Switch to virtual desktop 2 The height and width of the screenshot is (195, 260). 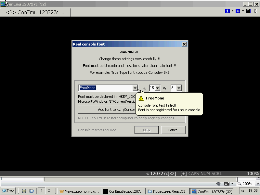(x=49, y=191)
